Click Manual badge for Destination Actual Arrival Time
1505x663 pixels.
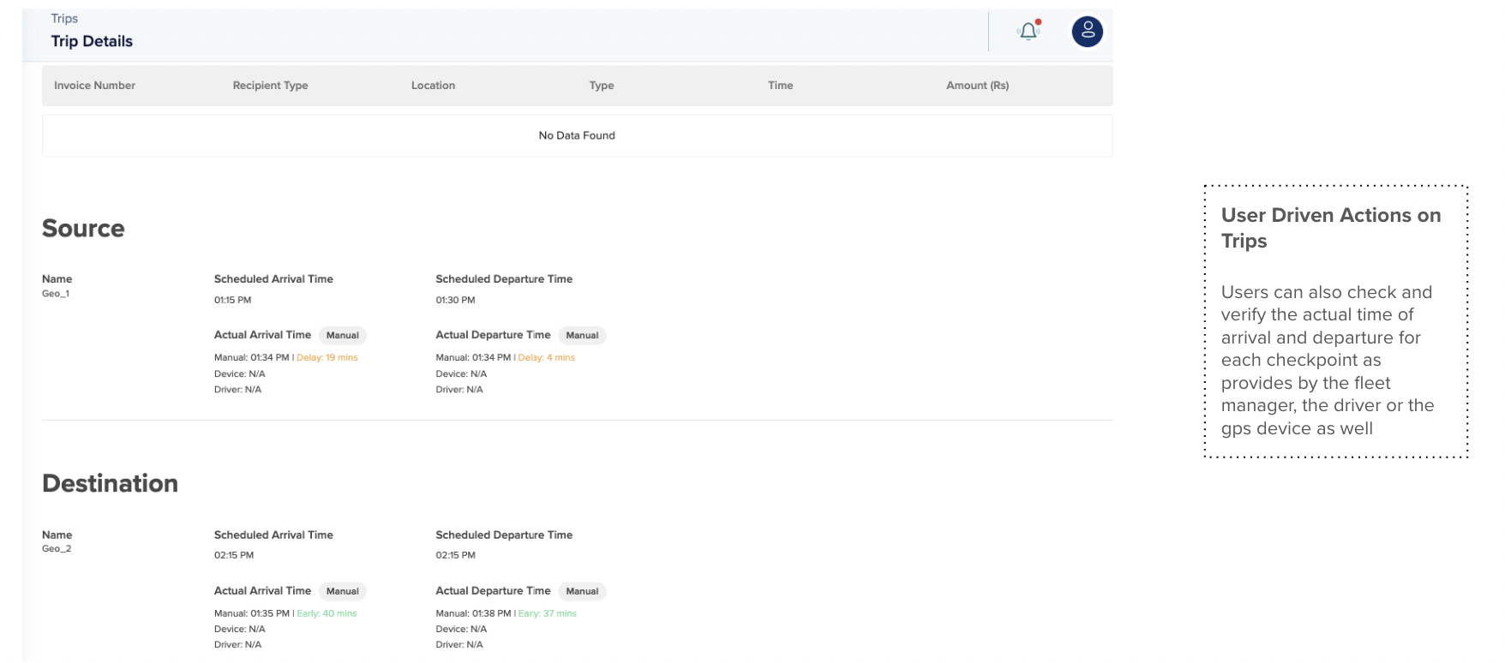pos(342,592)
